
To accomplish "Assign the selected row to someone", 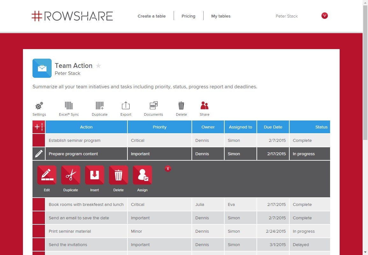I will point(142,175).
